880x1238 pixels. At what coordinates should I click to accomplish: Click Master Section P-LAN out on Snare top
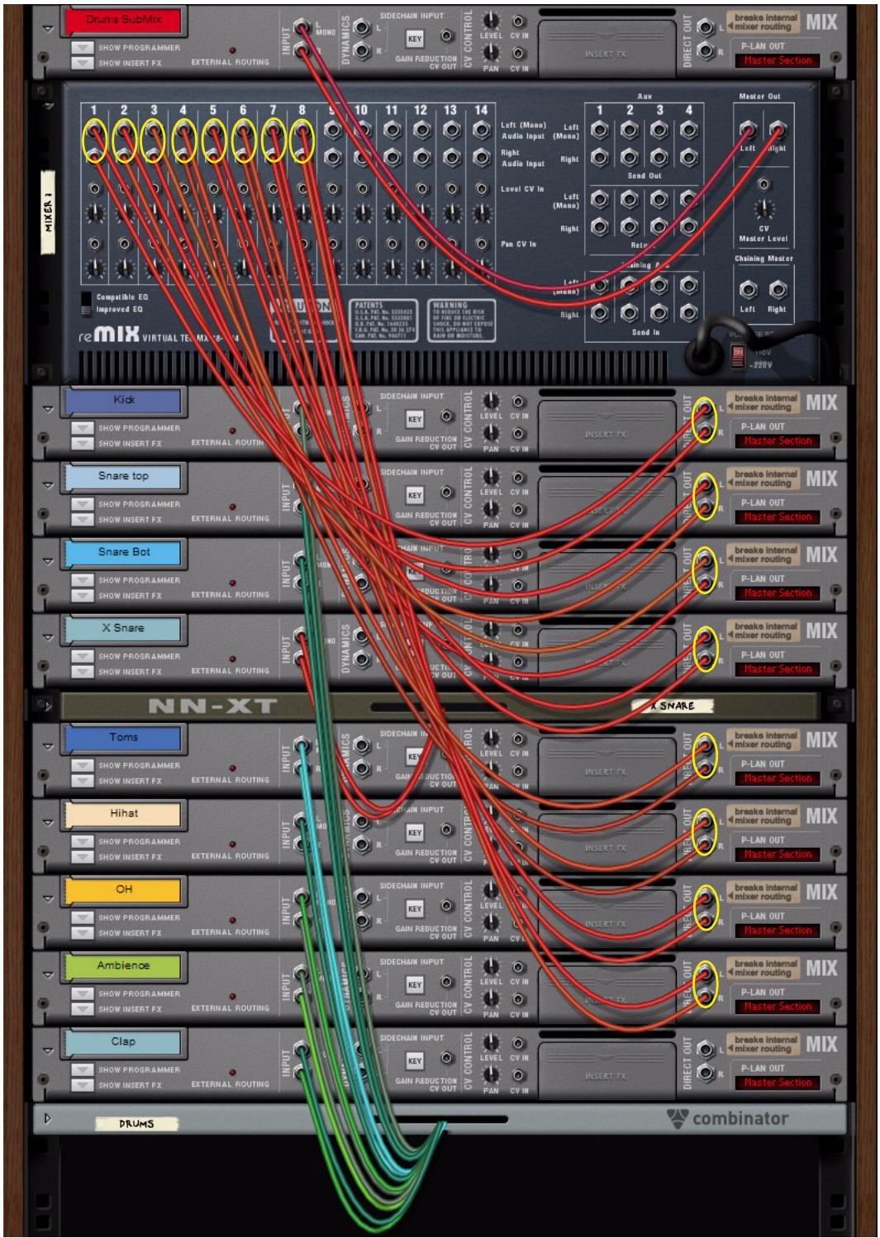pyautogui.click(x=777, y=517)
